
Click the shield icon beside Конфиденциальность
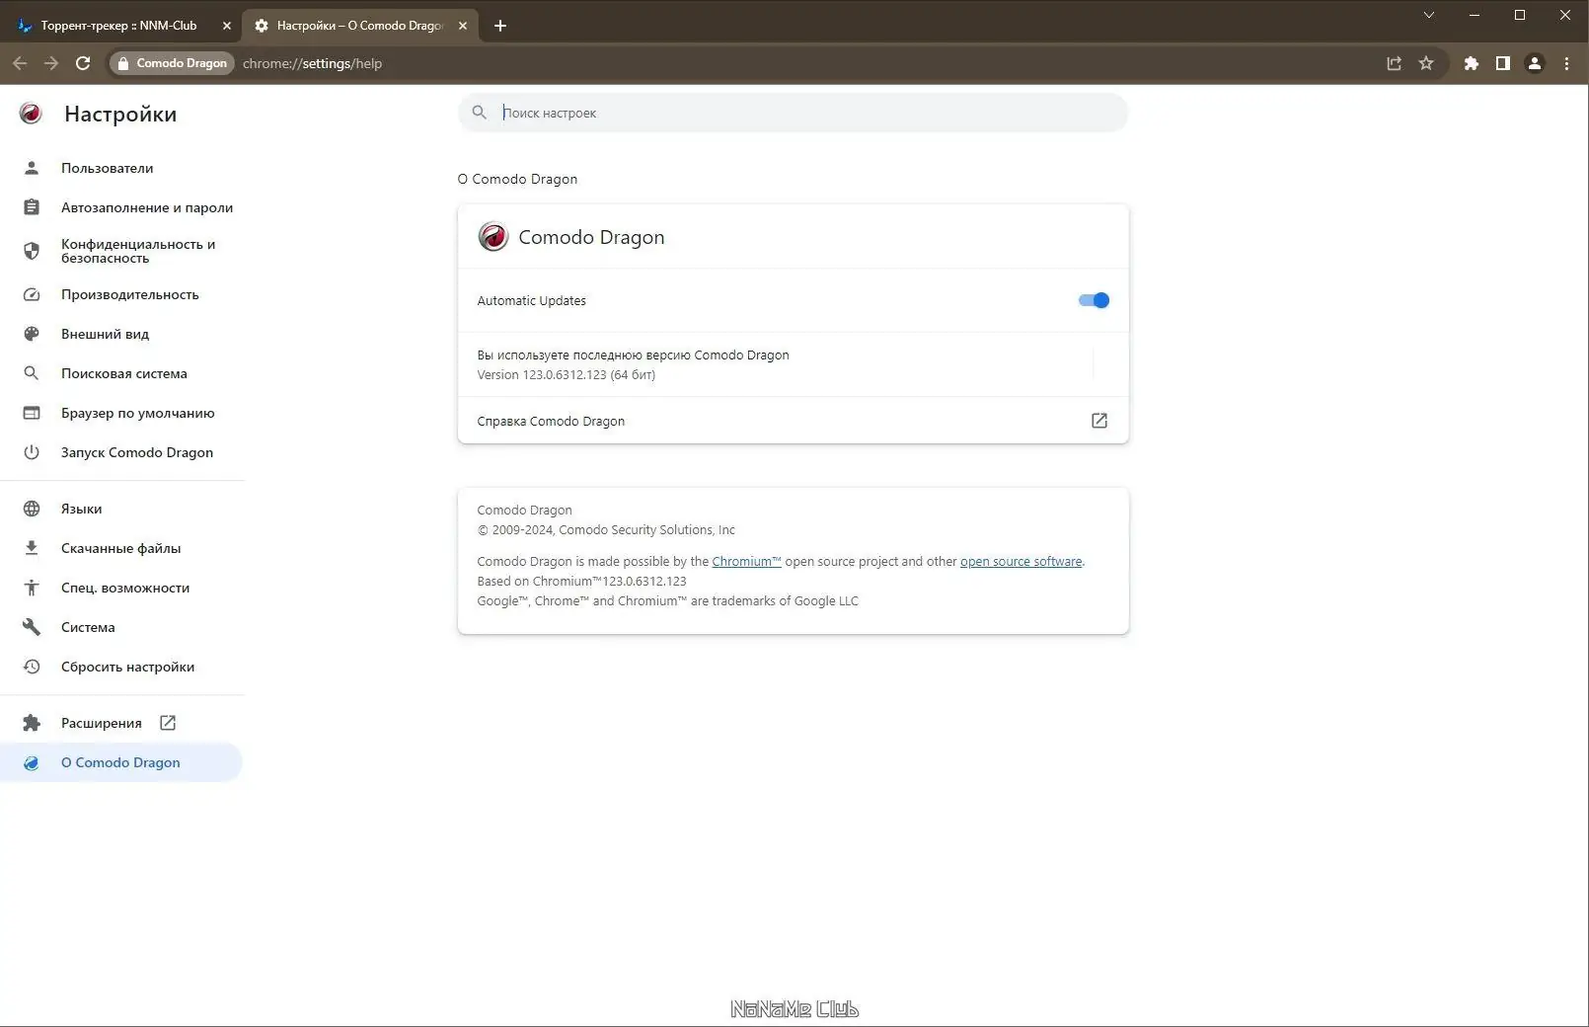coord(32,251)
